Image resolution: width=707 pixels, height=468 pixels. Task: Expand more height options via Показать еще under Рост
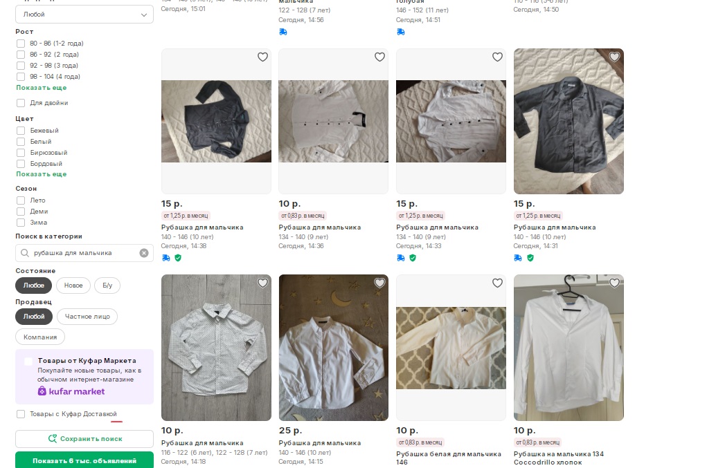click(x=42, y=88)
